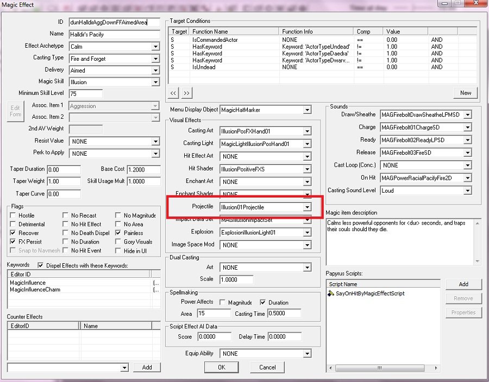This screenshot has width=489, height=382.
Task: Expand the Hit Effect Art dropdown
Action: pyautogui.click(x=307, y=157)
